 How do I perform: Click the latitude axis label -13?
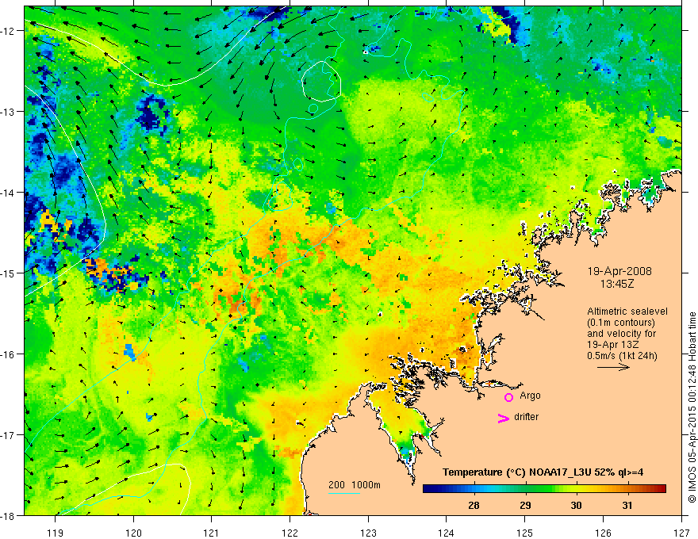pos(7,112)
